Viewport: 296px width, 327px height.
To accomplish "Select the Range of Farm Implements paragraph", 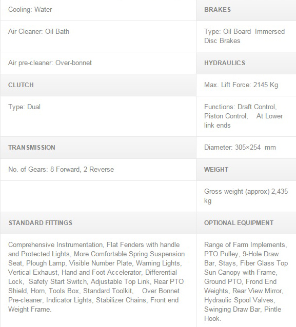I will [246, 281].
